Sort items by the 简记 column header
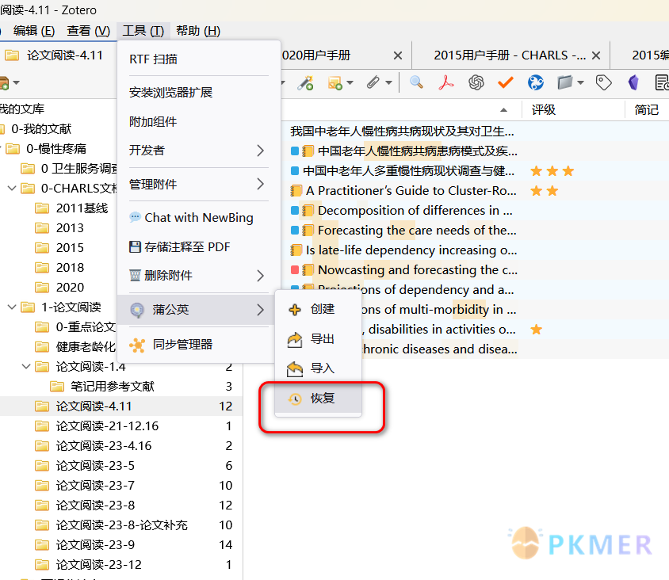 point(647,110)
